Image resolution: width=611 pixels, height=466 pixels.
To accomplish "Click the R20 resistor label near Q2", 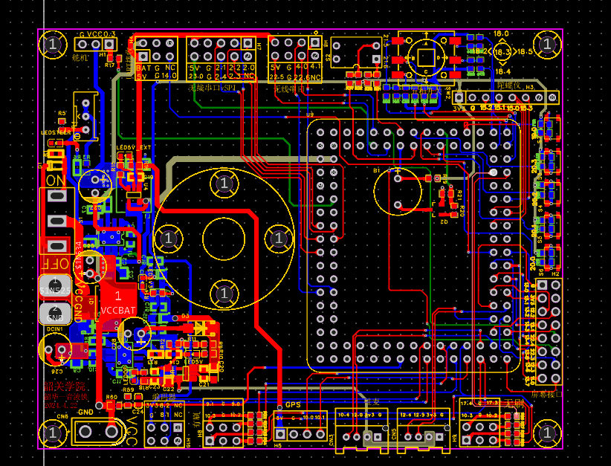I will coord(462,211).
